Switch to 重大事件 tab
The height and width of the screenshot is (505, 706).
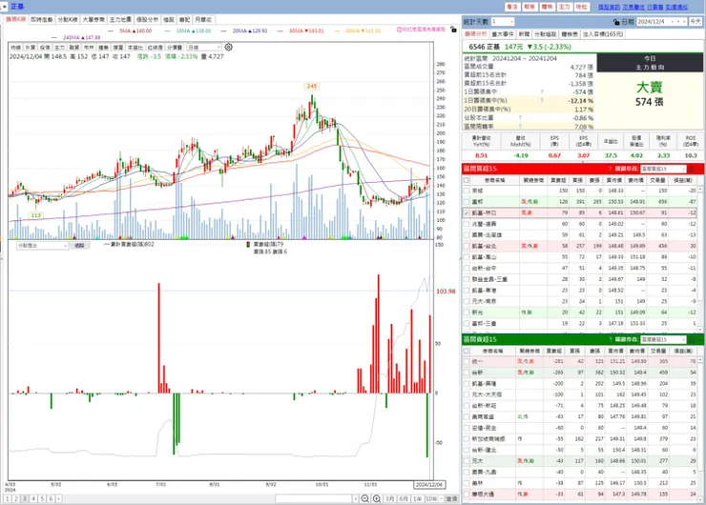point(503,34)
